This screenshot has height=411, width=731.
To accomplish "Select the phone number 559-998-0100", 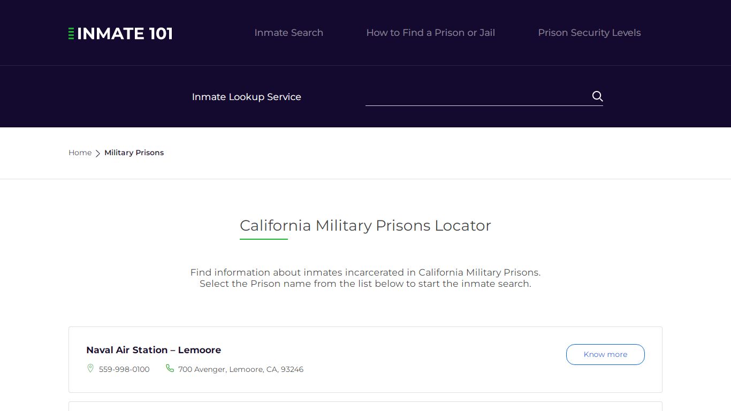I will click(x=124, y=369).
